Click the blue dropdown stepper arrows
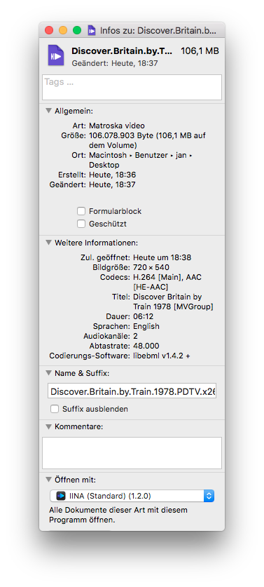 209,496
